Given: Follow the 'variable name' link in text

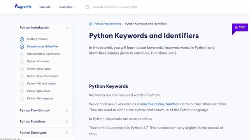Looking at the screenshot, I should pos(152,104).
